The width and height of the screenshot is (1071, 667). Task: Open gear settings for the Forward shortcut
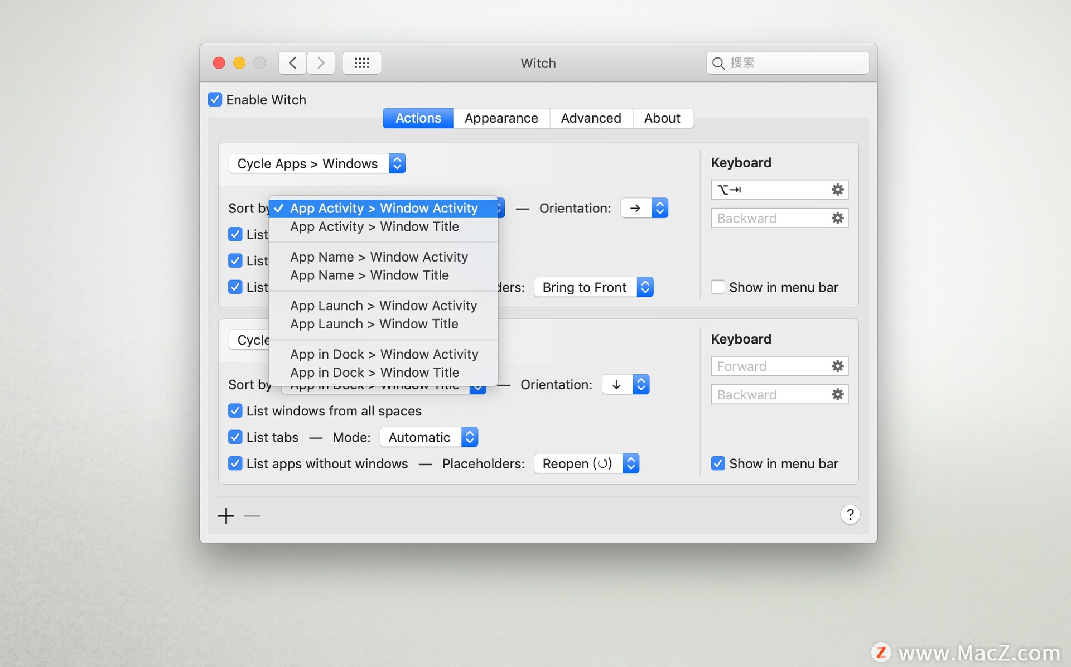coord(837,366)
